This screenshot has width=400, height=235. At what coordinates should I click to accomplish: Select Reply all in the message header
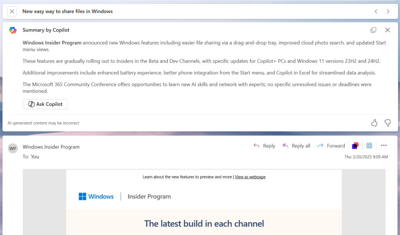pos(296,145)
